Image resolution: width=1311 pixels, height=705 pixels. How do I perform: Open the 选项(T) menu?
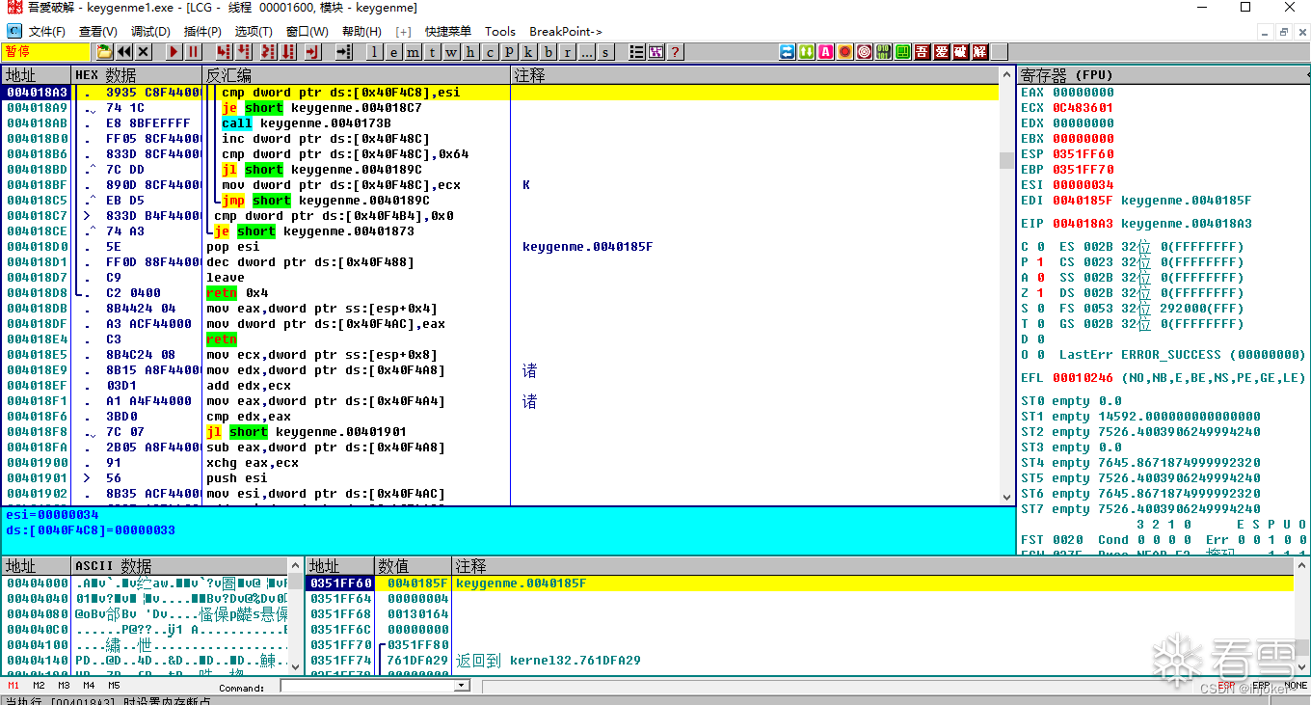pos(254,32)
